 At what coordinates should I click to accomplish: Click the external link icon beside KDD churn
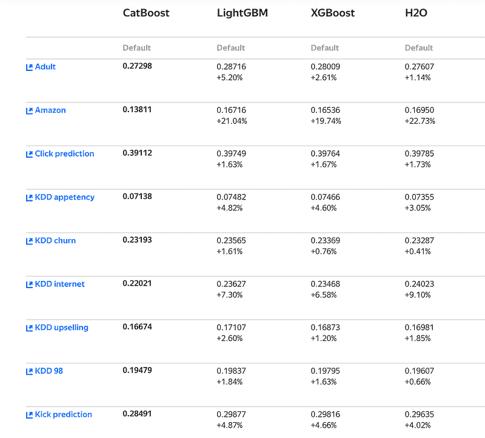click(29, 241)
